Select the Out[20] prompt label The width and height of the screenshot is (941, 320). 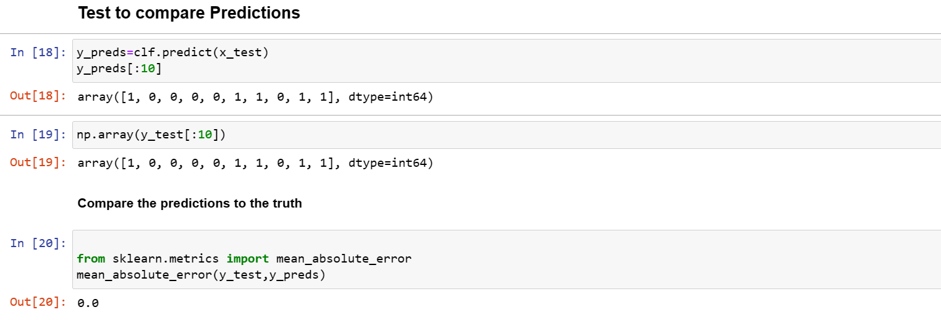point(38,302)
